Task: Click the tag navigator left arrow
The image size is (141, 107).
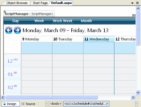Action: 47,104
